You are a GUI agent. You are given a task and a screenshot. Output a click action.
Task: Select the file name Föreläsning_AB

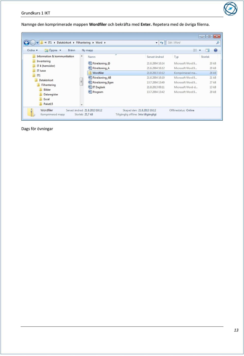click(x=102, y=78)
